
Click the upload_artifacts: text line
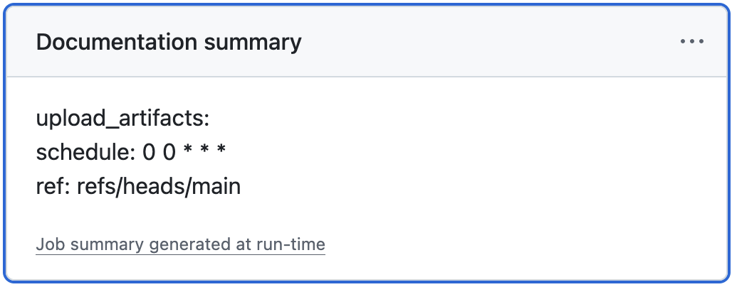tap(122, 117)
